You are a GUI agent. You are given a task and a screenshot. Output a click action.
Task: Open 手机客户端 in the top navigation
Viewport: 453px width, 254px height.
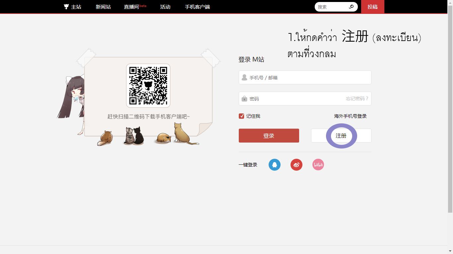coord(197,7)
